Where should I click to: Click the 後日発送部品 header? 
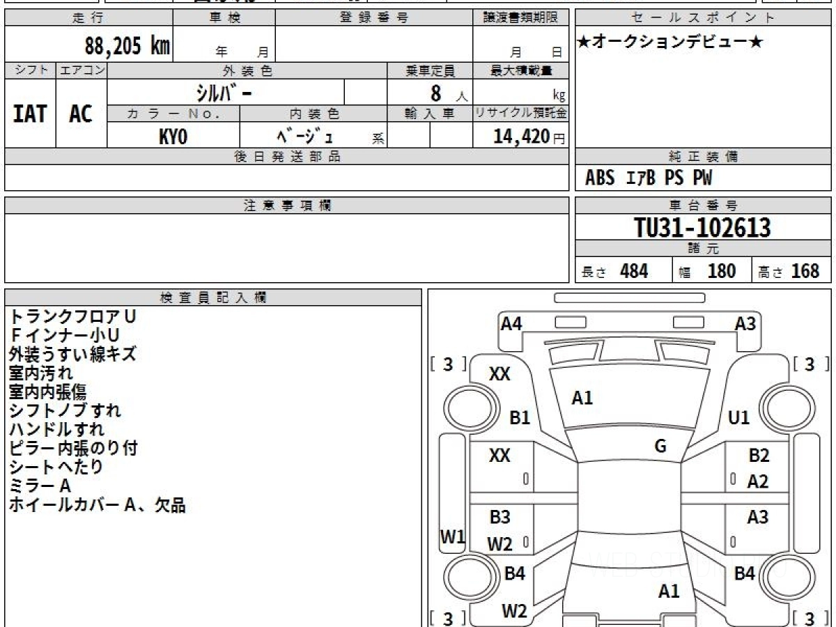point(286,157)
